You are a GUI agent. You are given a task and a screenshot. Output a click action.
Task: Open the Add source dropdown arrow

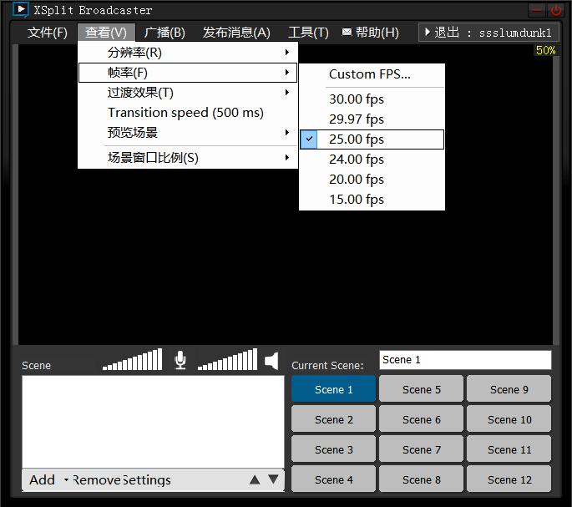(66, 479)
